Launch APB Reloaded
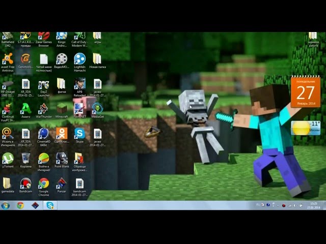The height and width of the screenshot is (244, 326). (79, 87)
